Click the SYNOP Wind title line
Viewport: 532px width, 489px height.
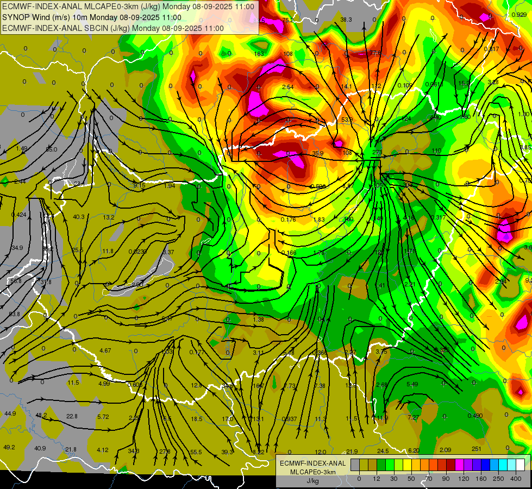pos(92,17)
